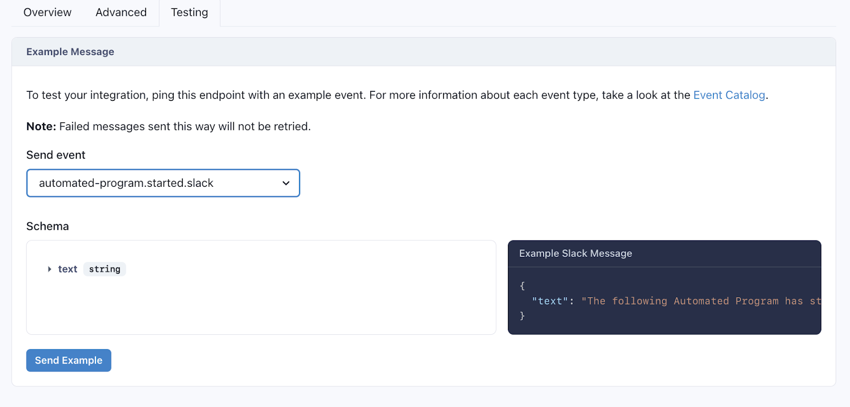This screenshot has width=850, height=407.
Task: Click the text property name in Schema
Action: coord(67,269)
